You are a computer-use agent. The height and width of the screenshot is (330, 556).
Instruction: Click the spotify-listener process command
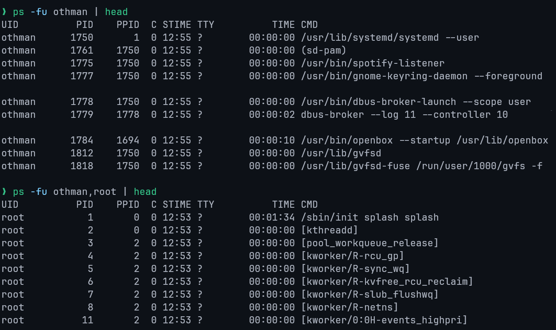click(373, 63)
